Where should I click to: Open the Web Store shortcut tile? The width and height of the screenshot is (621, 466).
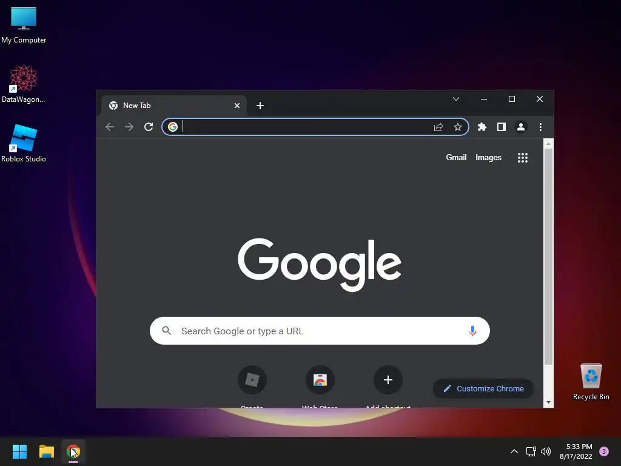coord(320,380)
